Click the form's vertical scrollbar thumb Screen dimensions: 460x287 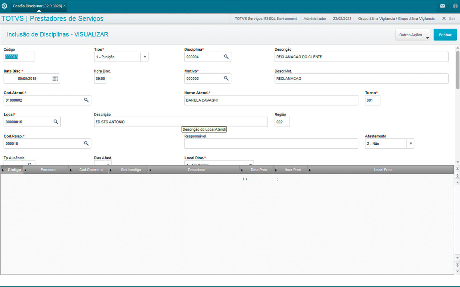coord(457,70)
